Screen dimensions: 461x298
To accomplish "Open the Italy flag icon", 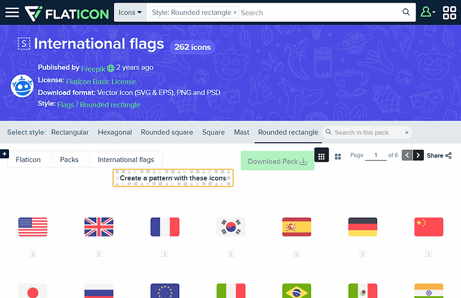I will 230,291.
